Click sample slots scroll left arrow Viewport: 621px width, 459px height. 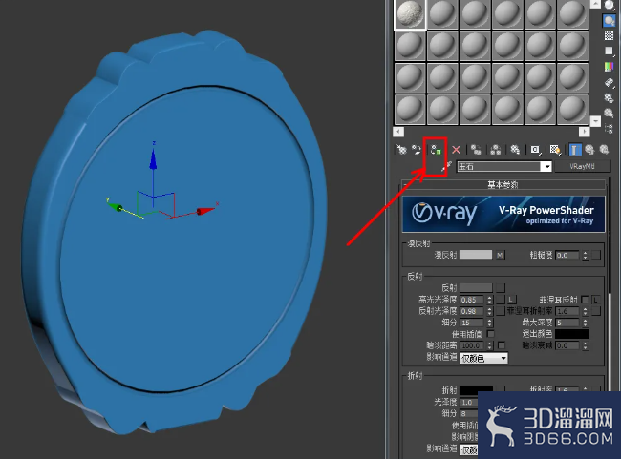click(x=398, y=132)
